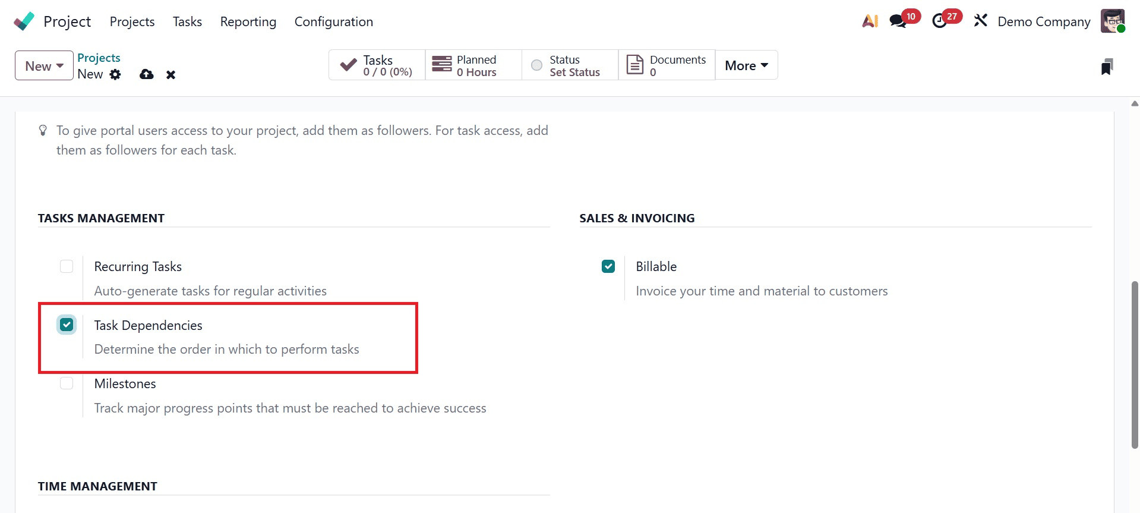Open the Planned 0 Hours stat button

point(473,65)
